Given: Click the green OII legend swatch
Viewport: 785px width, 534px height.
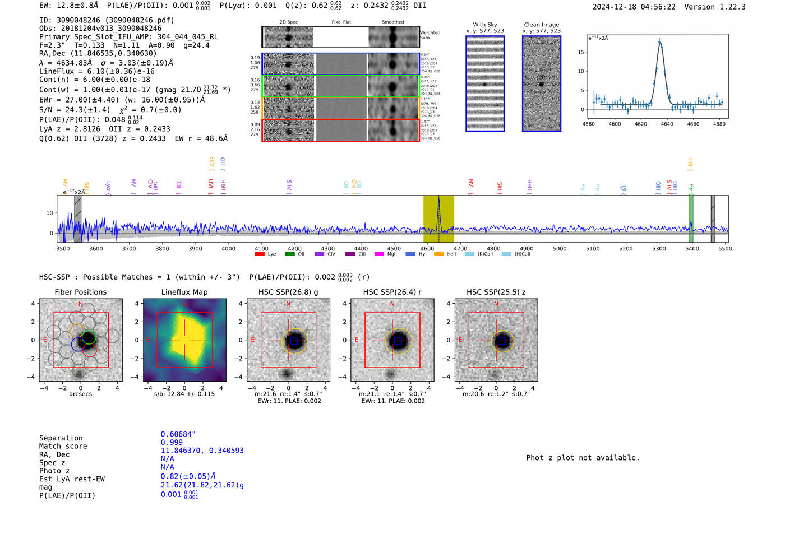Looking at the screenshot, I should point(289,254).
